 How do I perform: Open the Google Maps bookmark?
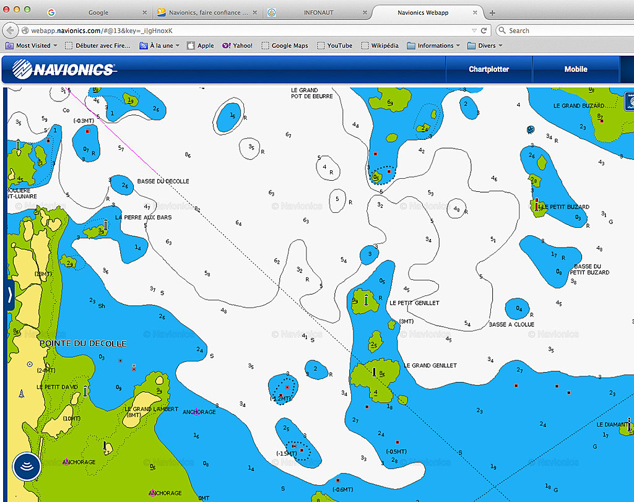tap(285, 46)
